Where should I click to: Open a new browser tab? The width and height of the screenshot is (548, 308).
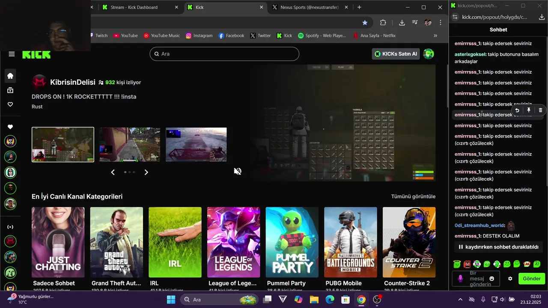point(359,7)
